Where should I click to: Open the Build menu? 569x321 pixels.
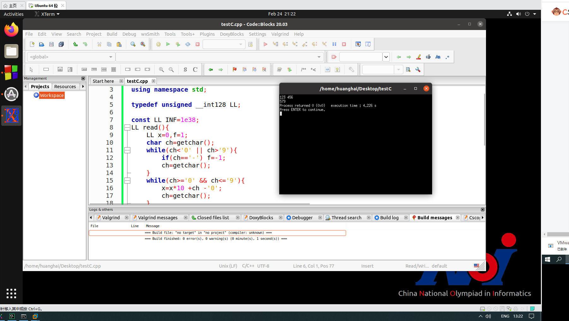112,34
